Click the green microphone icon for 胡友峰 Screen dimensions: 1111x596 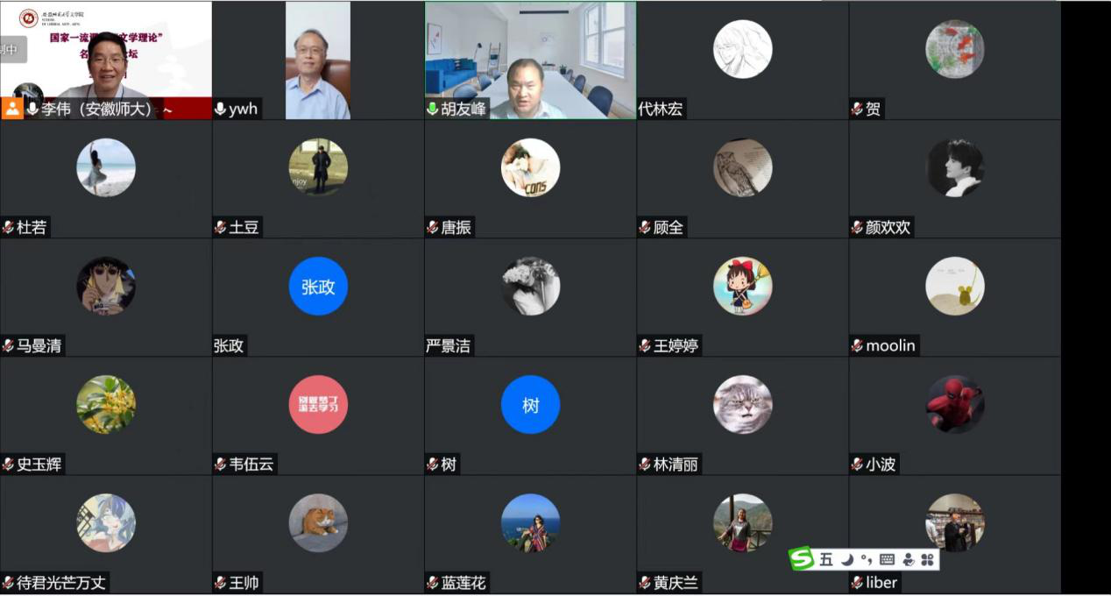[433, 109]
